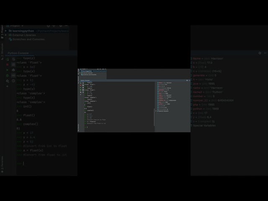Select 'Special Variables' row in dimmed enlarged backdrop
Viewport: 268px width, 201px height.
click(x=203, y=126)
